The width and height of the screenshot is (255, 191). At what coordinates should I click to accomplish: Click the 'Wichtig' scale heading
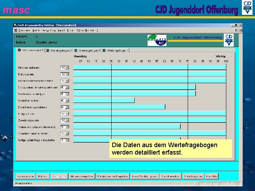220,56
